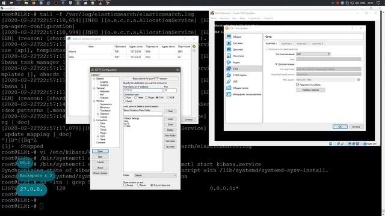The width and height of the screenshot is (385, 216).
Task: Click the green add port-forwarding rule icon
Action: (194, 46)
